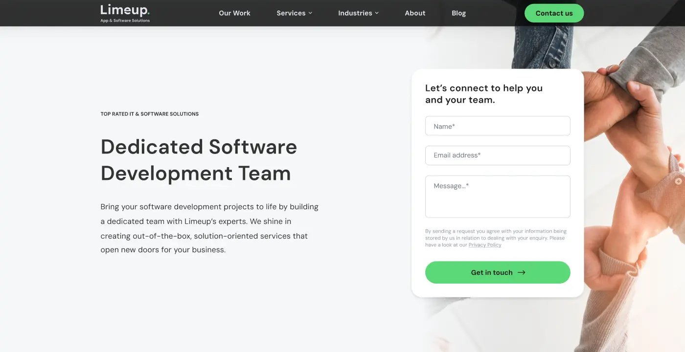Image resolution: width=685 pixels, height=352 pixels.
Task: Click the Limeup logo
Action: pyautogui.click(x=125, y=13)
